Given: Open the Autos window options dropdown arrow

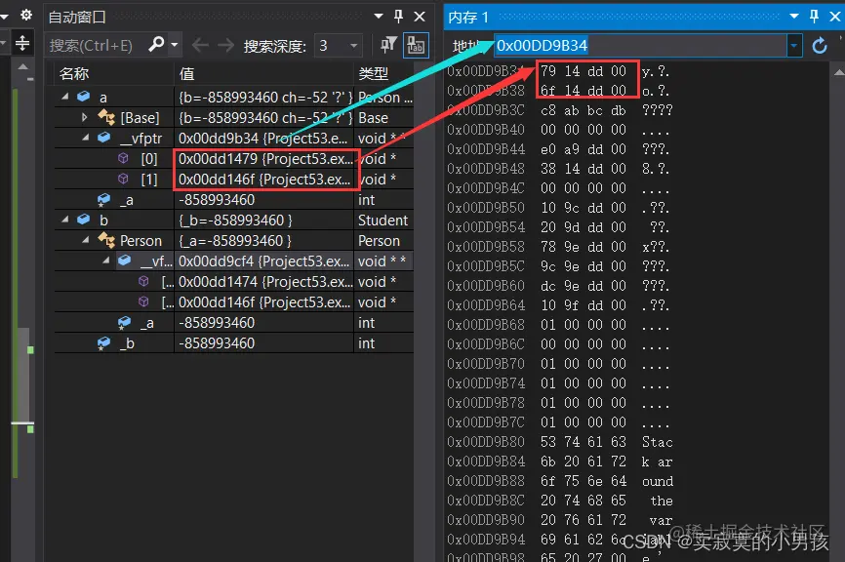Looking at the screenshot, I should [x=379, y=17].
